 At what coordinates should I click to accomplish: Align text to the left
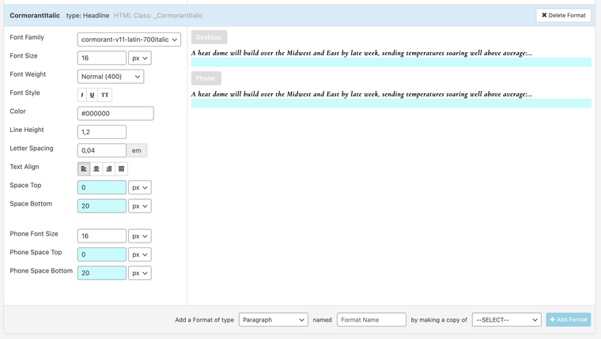coord(83,168)
